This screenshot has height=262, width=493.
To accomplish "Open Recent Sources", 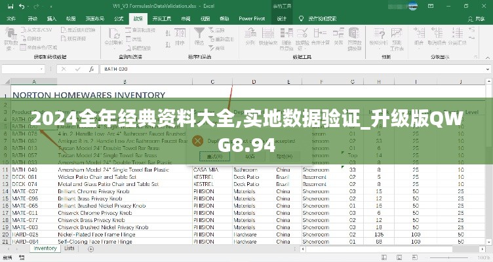I will (78, 30).
